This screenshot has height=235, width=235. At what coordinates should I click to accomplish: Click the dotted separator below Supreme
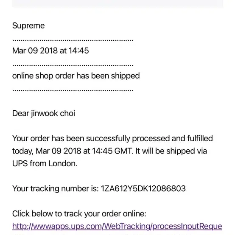73,40
